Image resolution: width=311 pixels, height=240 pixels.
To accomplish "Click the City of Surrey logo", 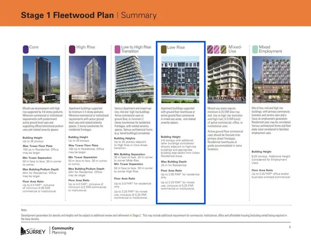I will pos(33,231).
